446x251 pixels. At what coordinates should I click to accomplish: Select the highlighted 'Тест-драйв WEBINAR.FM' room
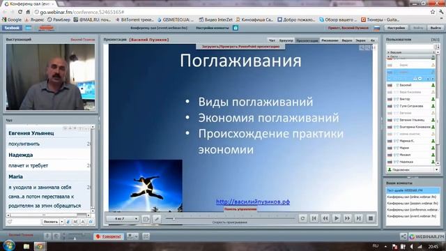[413, 190]
